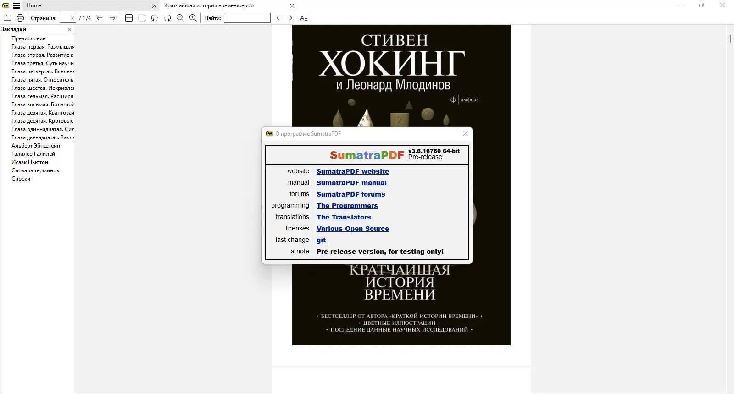Click the Open file folder icon
Image resolution: width=734 pixels, height=394 pixels.
pyautogui.click(x=7, y=18)
